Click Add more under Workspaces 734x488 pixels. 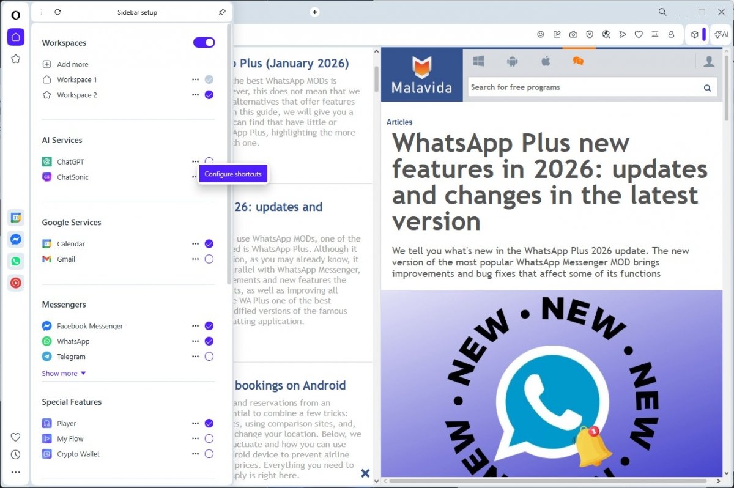point(72,64)
